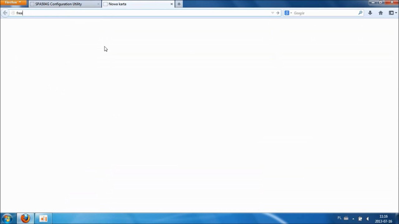
Task: Switch to SPA504G Configuration Utility tab
Action: click(65, 4)
